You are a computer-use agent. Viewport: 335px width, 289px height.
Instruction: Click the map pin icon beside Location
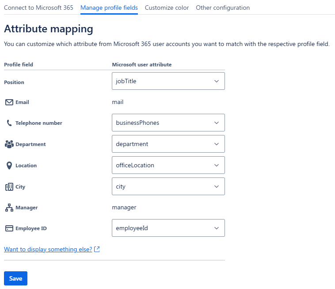9,166
